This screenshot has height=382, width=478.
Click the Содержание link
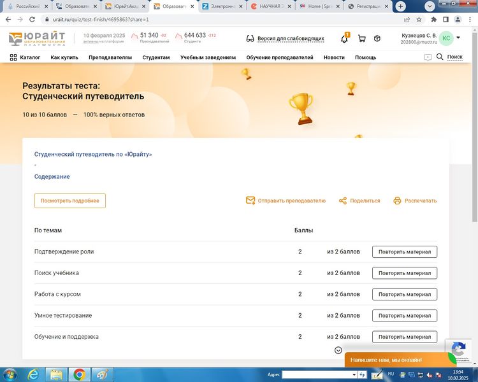pos(52,177)
